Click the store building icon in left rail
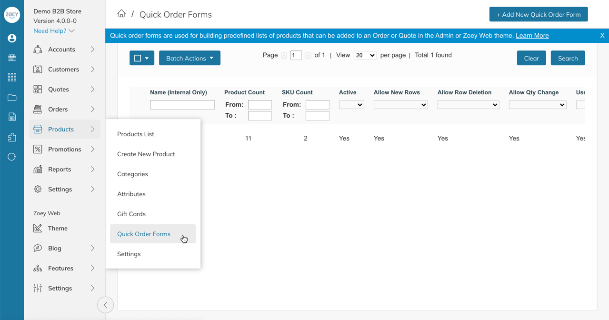This screenshot has width=609, height=320. click(x=12, y=58)
